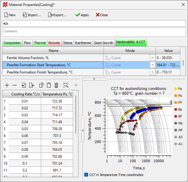Screen dimensions: 188x182
Task: Open Mode dropdown for Pearlite Formation Start Temperature
Action: point(152,65)
